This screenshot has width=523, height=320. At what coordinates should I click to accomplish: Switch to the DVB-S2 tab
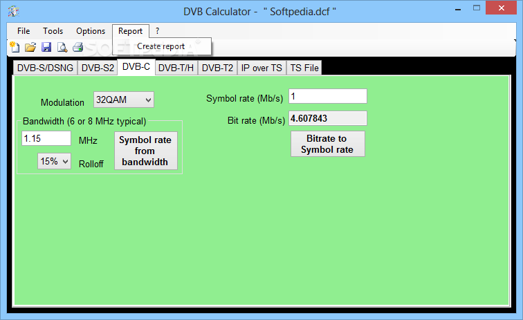(x=98, y=68)
